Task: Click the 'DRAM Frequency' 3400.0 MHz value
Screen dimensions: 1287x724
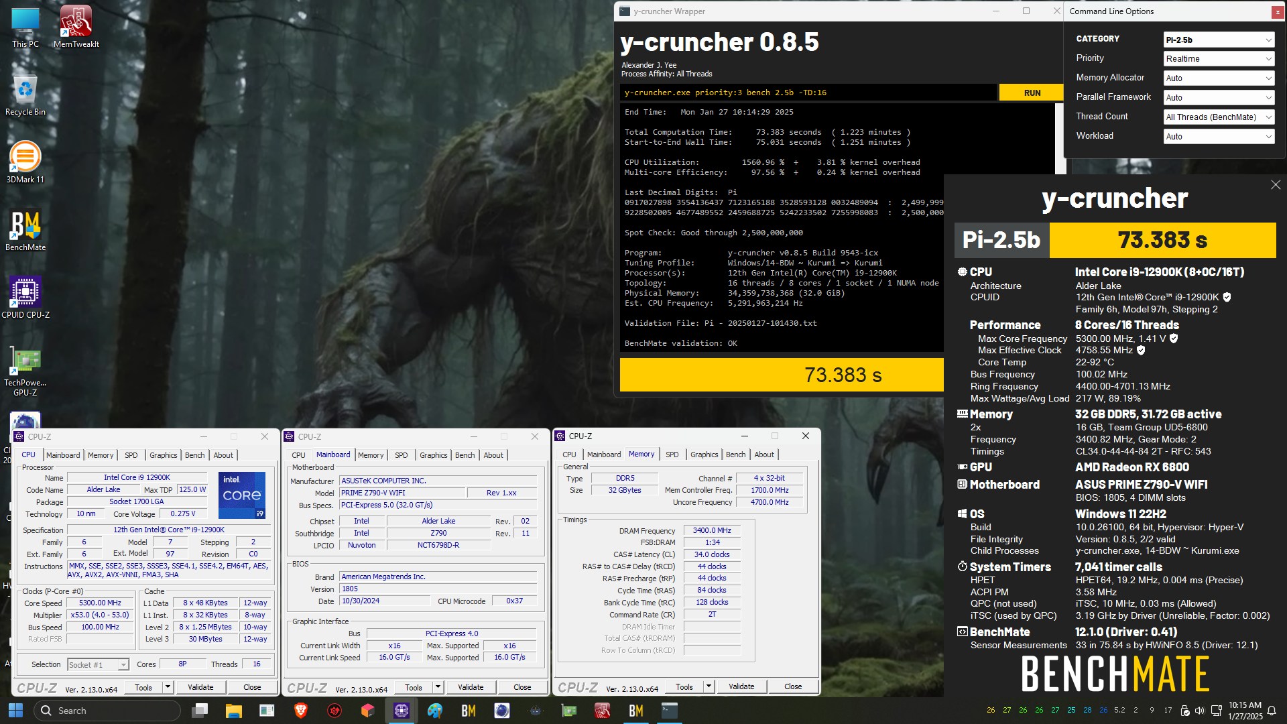Action: point(712,530)
